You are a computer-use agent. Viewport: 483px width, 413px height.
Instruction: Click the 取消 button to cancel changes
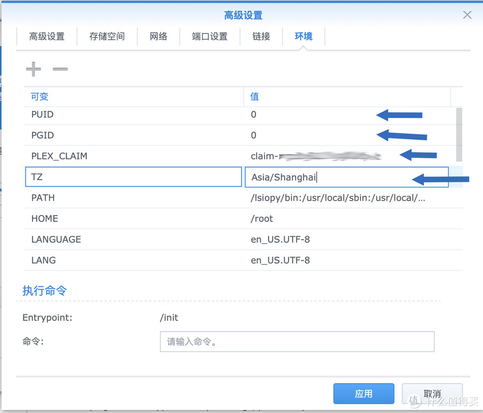[432, 394]
